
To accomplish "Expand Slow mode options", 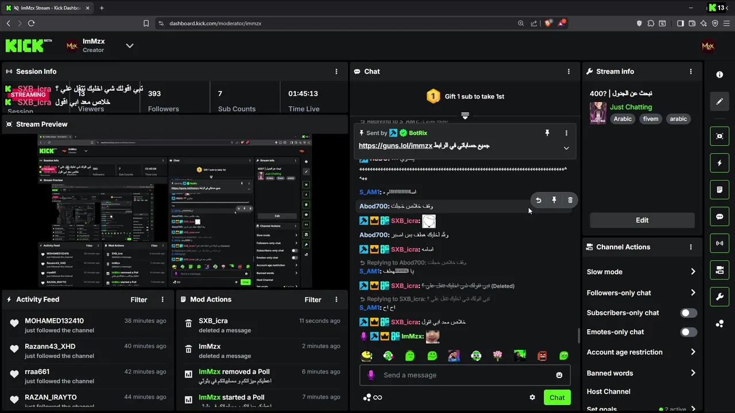I will (693, 272).
